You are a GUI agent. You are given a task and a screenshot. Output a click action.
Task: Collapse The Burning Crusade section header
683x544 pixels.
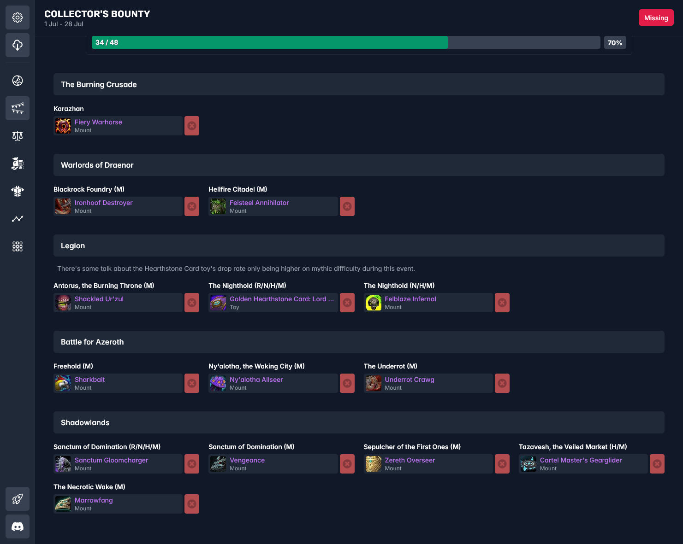359,84
